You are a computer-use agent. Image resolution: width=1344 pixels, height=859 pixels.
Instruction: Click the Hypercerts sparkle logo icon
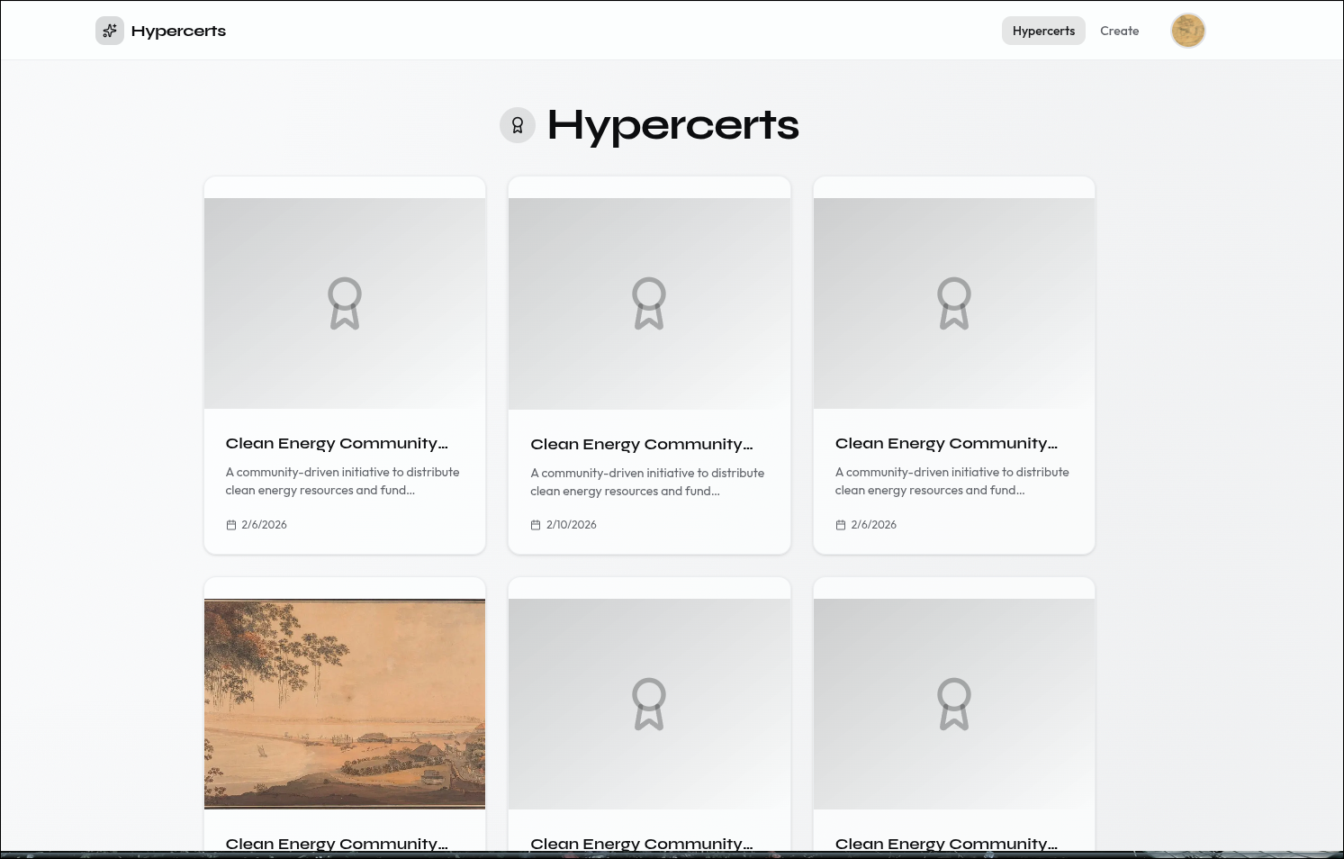(110, 31)
